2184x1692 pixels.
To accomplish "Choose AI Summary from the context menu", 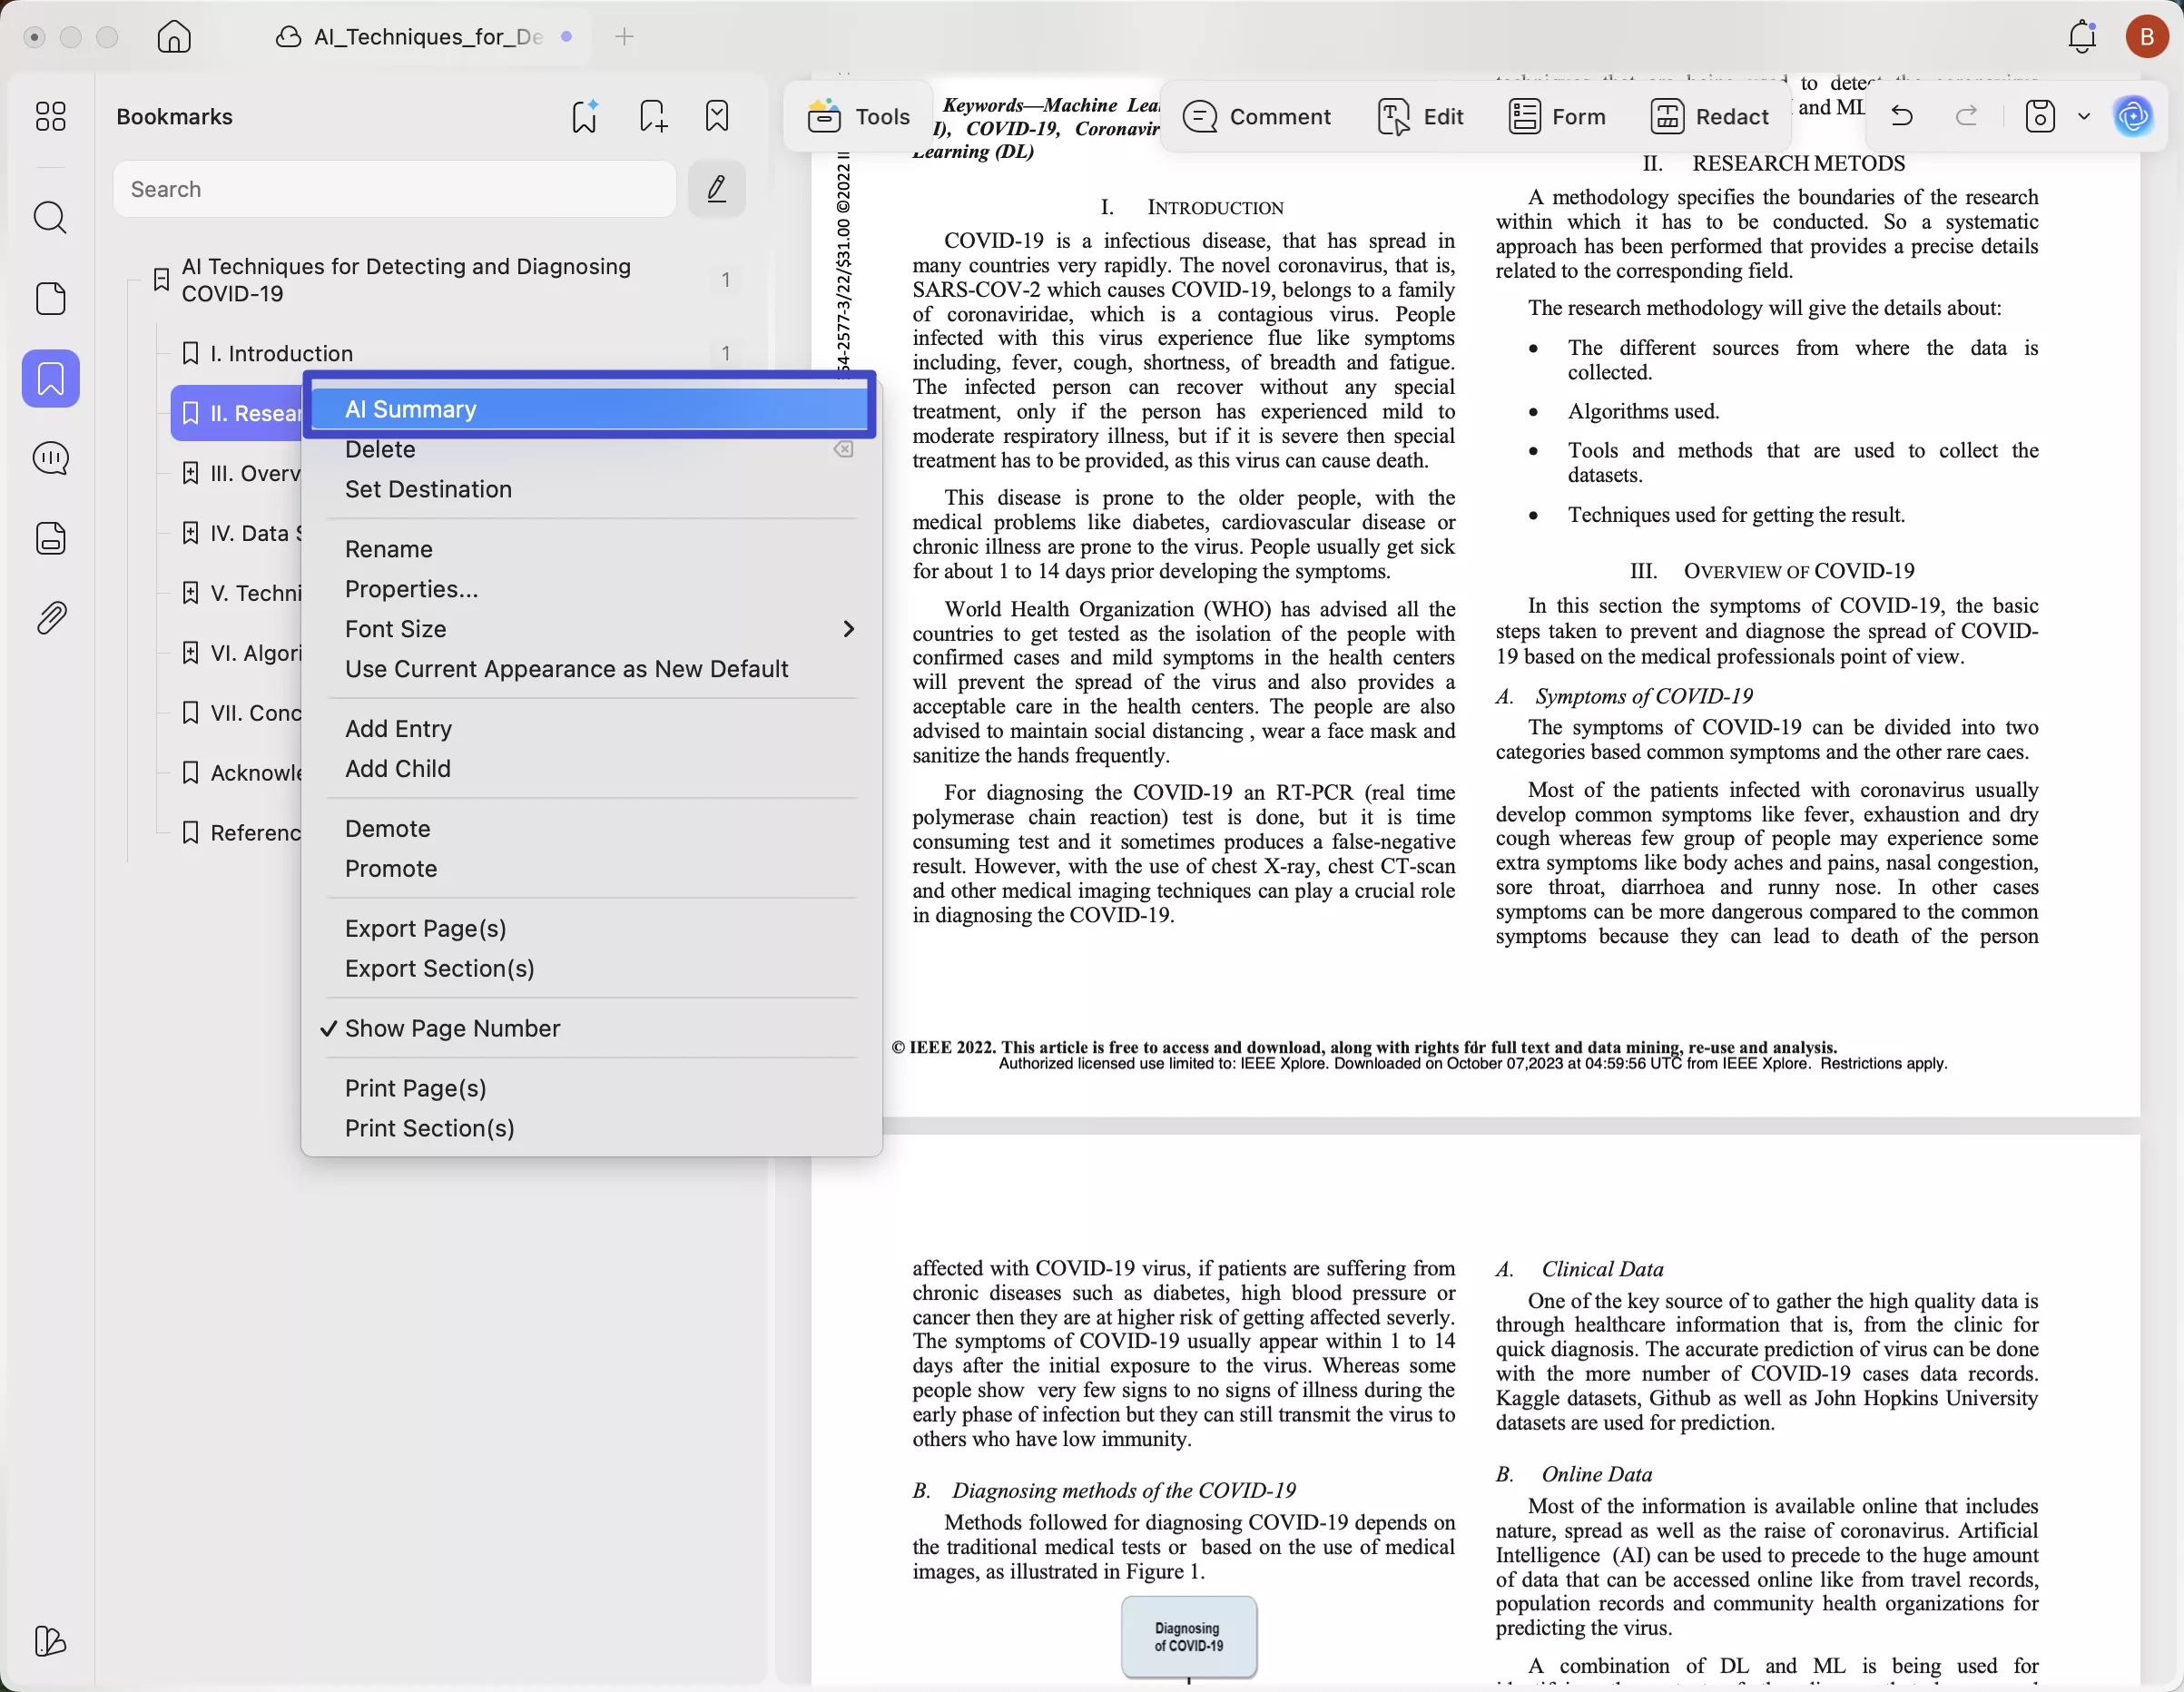I will [x=410, y=408].
